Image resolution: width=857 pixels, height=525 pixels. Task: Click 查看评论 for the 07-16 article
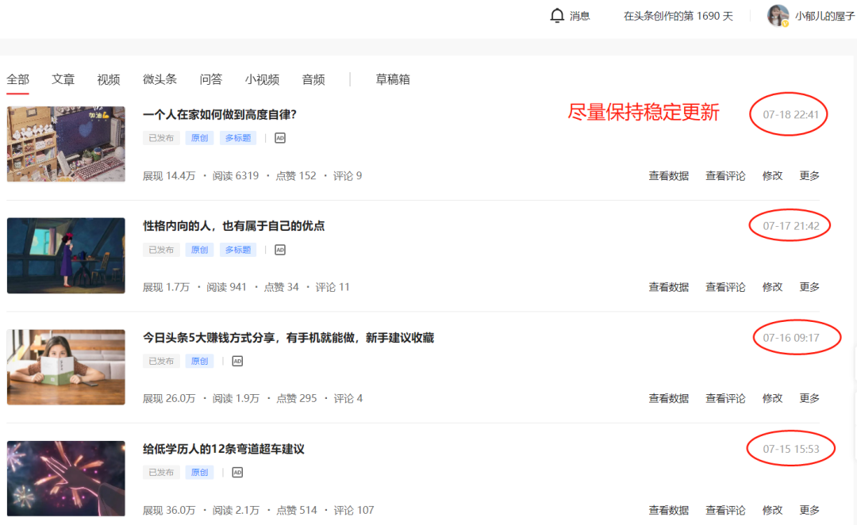[725, 399]
